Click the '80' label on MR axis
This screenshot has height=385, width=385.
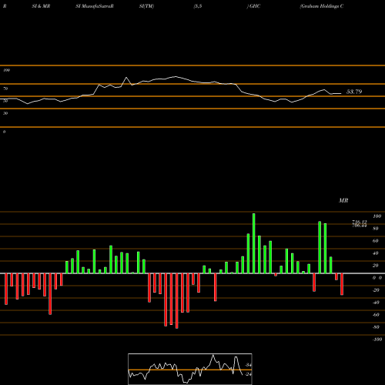[x=376, y=229]
